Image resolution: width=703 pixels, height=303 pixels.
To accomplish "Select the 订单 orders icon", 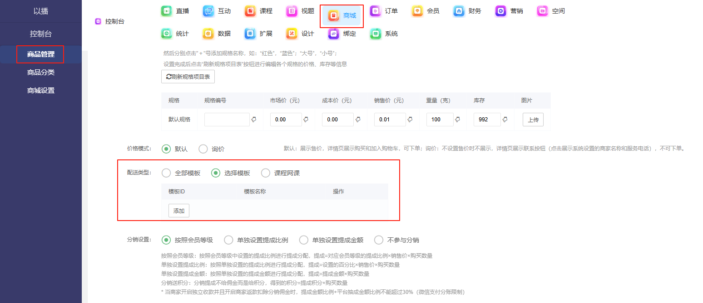I will (375, 11).
